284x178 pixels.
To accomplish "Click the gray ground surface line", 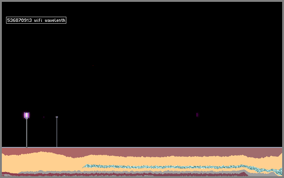I will click(142, 147).
